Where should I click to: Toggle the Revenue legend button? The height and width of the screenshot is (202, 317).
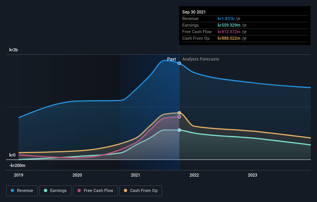[x=22, y=191]
